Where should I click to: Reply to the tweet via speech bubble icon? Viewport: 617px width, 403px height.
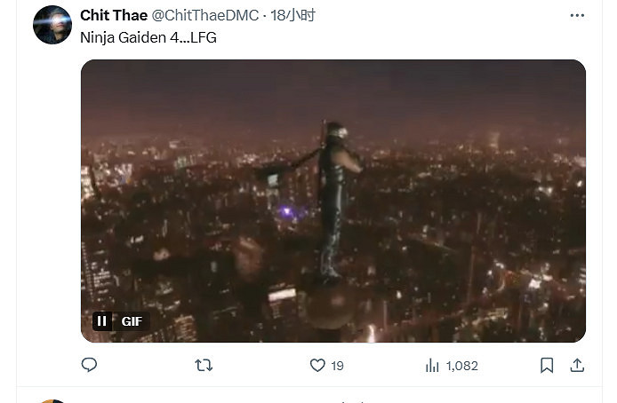coord(89,365)
